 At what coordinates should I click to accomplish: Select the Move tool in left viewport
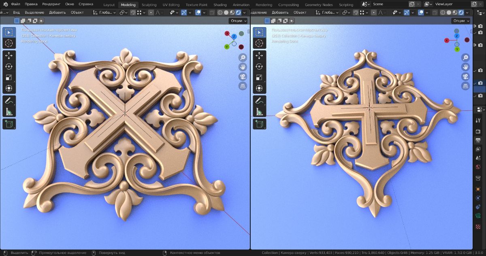click(9, 56)
